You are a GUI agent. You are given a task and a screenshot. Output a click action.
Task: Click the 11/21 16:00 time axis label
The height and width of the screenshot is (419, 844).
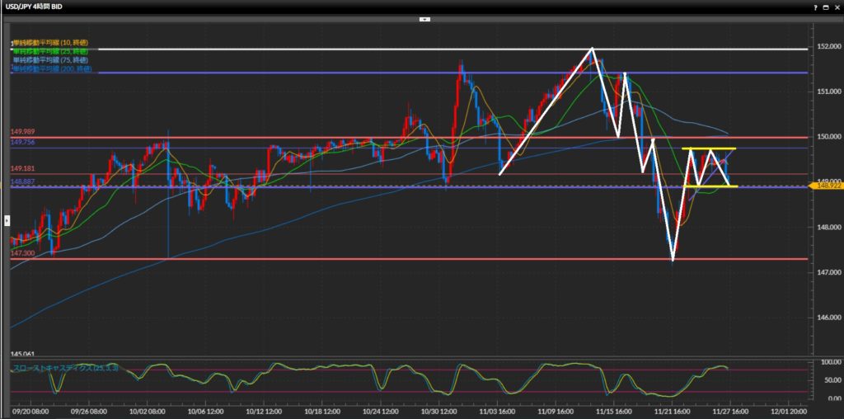[x=673, y=411]
